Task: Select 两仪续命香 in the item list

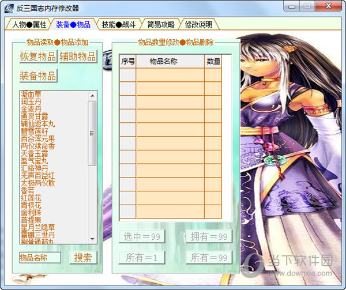Action: pos(37,146)
